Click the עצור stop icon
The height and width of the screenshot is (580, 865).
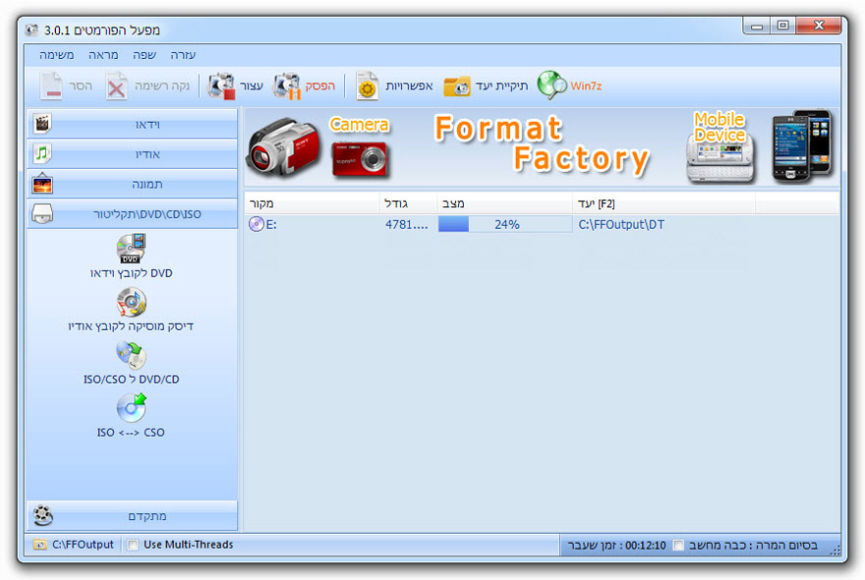click(x=220, y=87)
